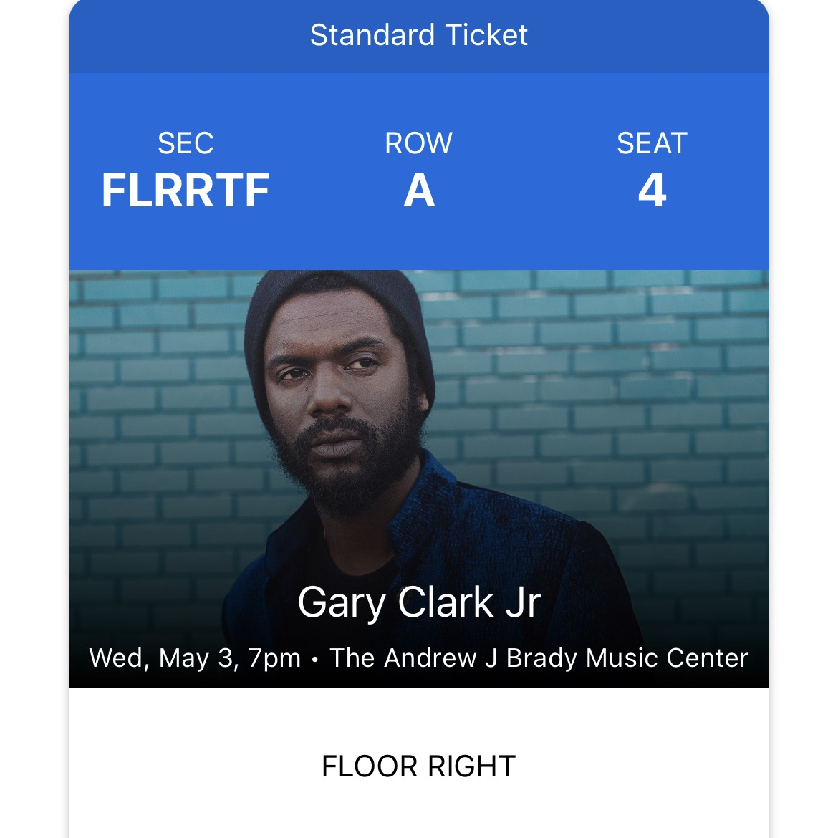Click the SEC label
This screenshot has height=838, width=838.
click(x=186, y=143)
